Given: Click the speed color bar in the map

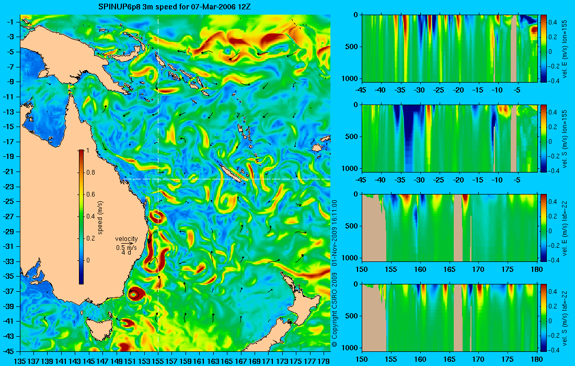Looking at the screenshot, I should point(81,217).
